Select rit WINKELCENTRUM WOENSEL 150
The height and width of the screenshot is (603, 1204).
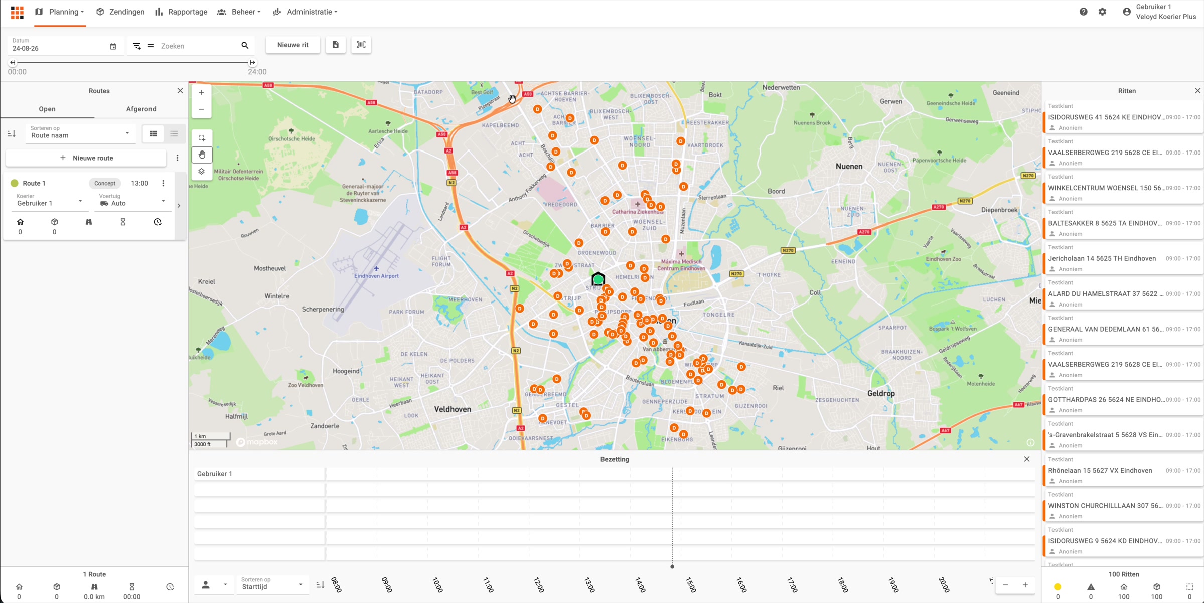[1124, 188]
